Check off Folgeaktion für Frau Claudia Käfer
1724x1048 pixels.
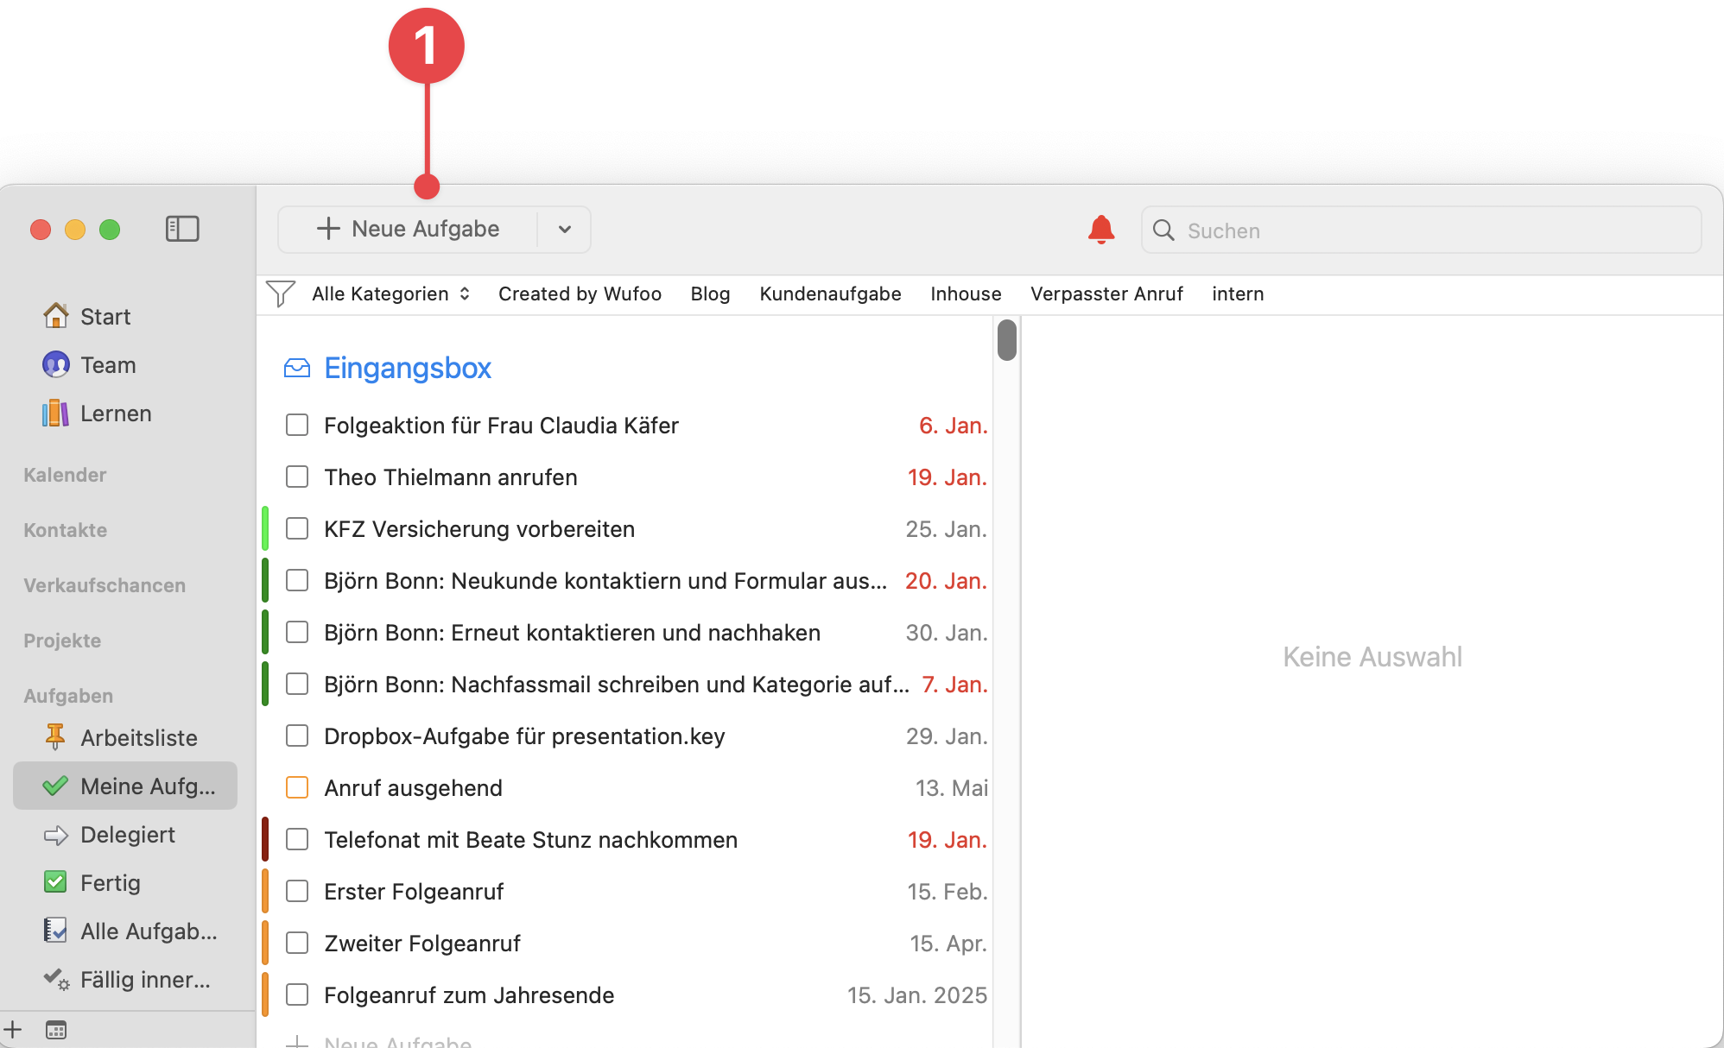tap(297, 425)
